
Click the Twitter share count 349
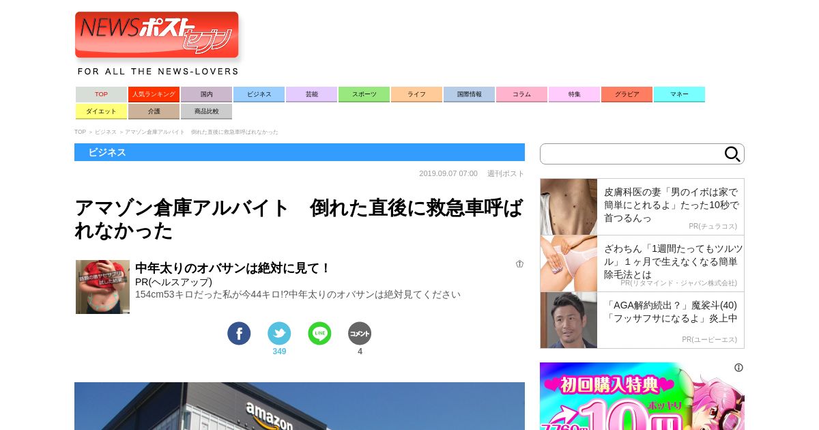point(279,352)
